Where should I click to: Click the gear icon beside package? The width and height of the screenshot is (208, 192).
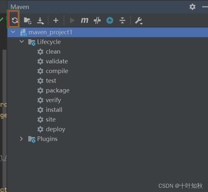click(40, 91)
